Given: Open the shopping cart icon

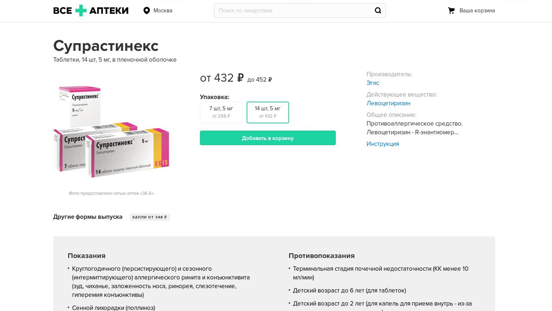Looking at the screenshot, I should (x=451, y=11).
